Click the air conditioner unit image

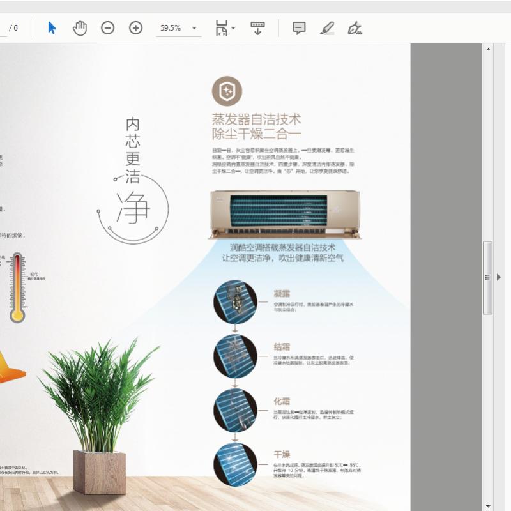pos(285,215)
